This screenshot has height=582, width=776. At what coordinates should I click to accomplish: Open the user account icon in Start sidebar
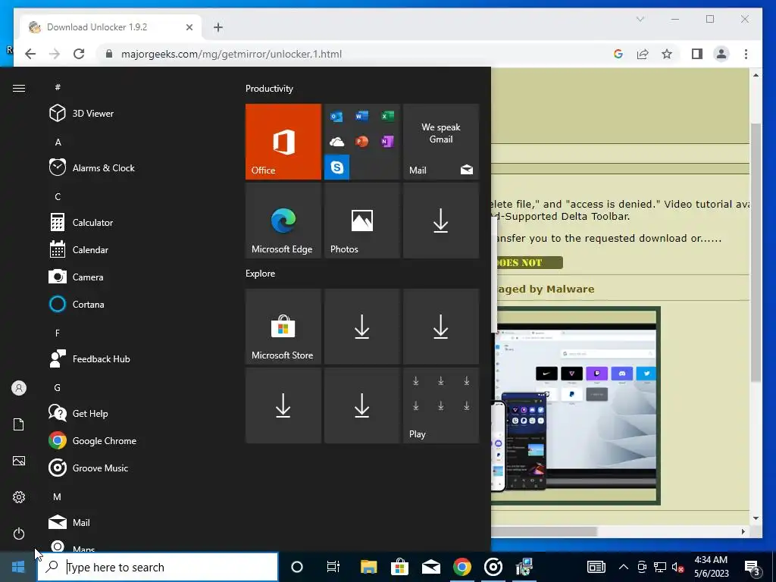19,388
